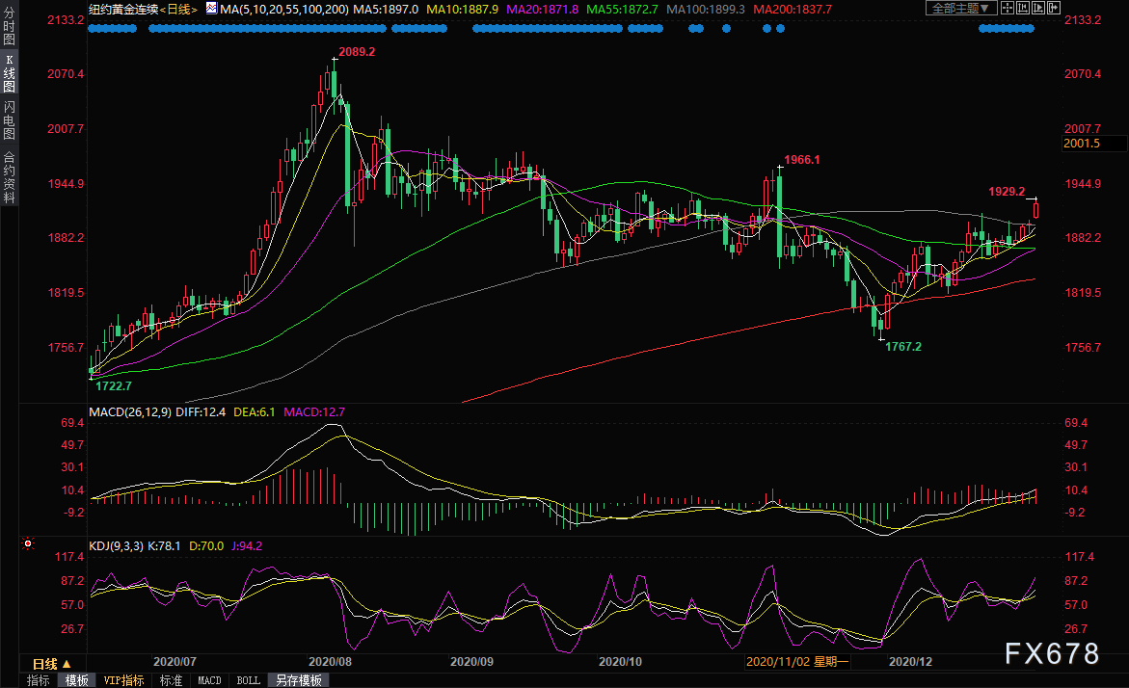Viewport: 1129px width, 688px height.
Task: Click the MA(5,10,20,55,100,200) indicator label
Action: point(284,10)
